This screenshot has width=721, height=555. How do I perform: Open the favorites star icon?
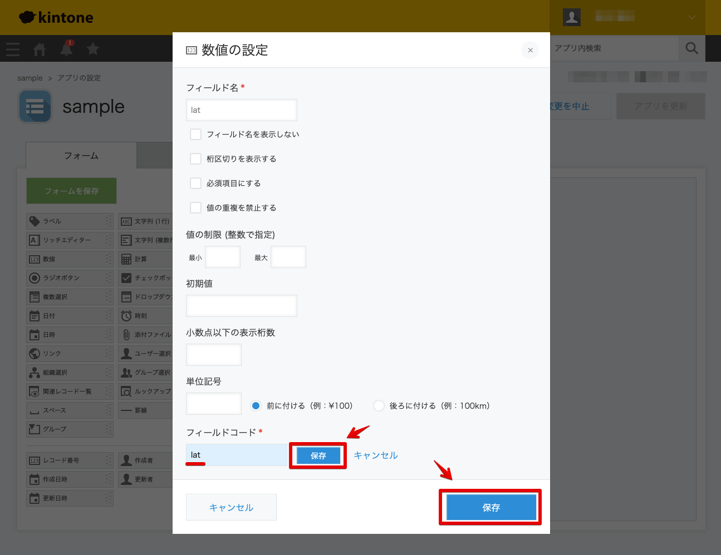tap(93, 49)
